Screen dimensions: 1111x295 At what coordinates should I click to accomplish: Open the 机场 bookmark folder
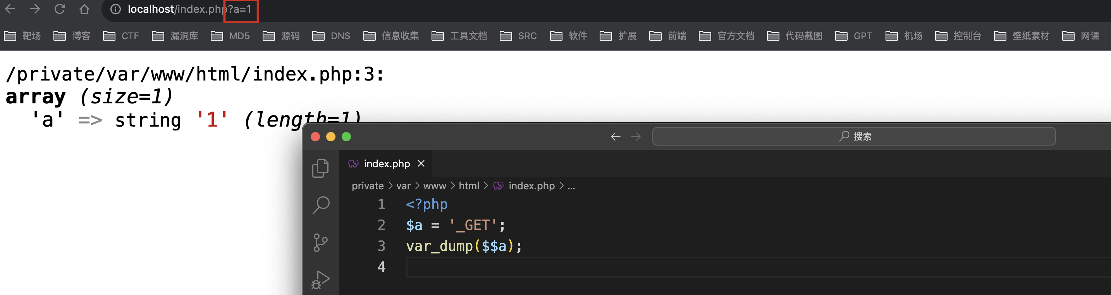click(904, 36)
